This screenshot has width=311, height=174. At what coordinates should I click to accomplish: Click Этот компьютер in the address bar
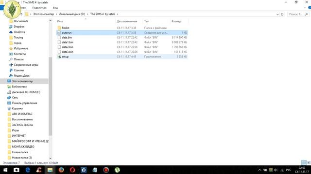coord(43,14)
